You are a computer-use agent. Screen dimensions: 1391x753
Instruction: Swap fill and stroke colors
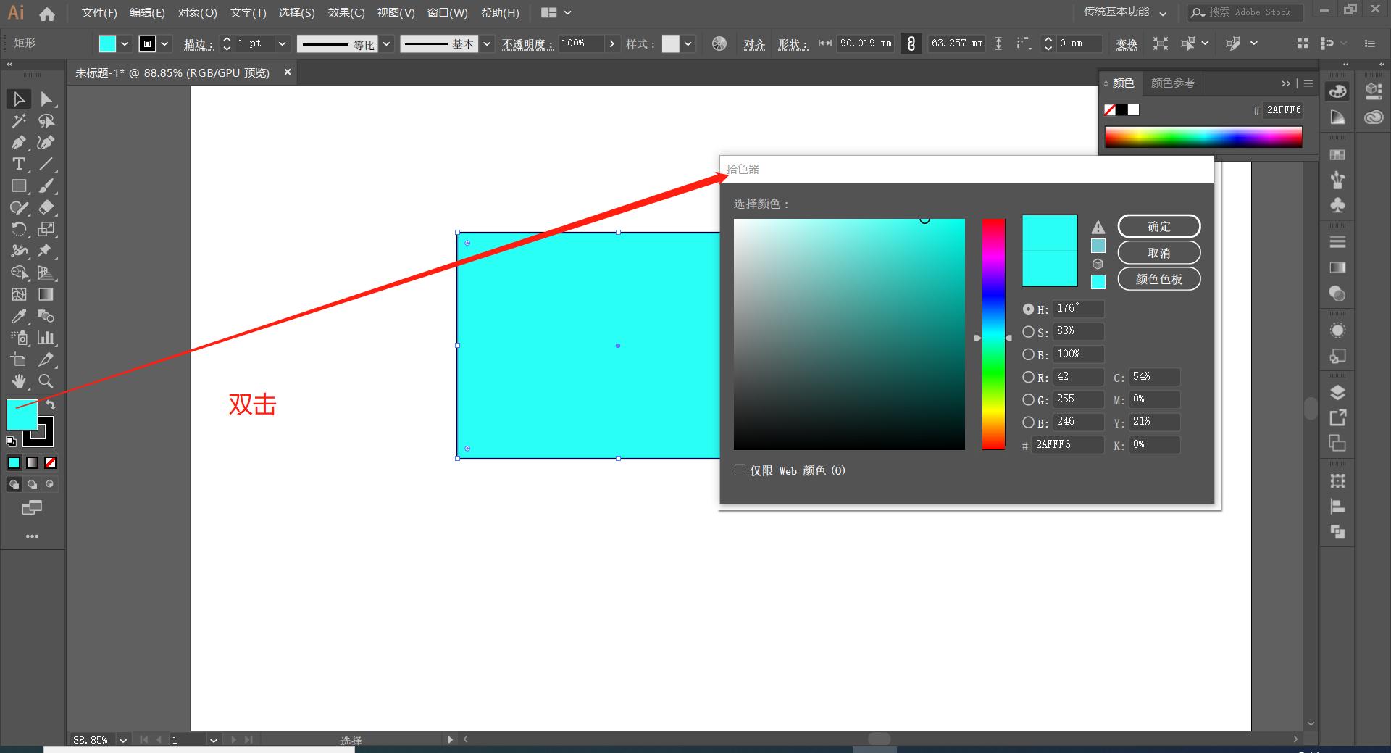51,404
